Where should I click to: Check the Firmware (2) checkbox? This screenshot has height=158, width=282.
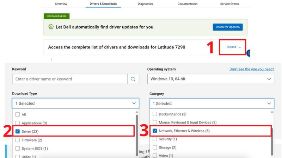point(17,140)
